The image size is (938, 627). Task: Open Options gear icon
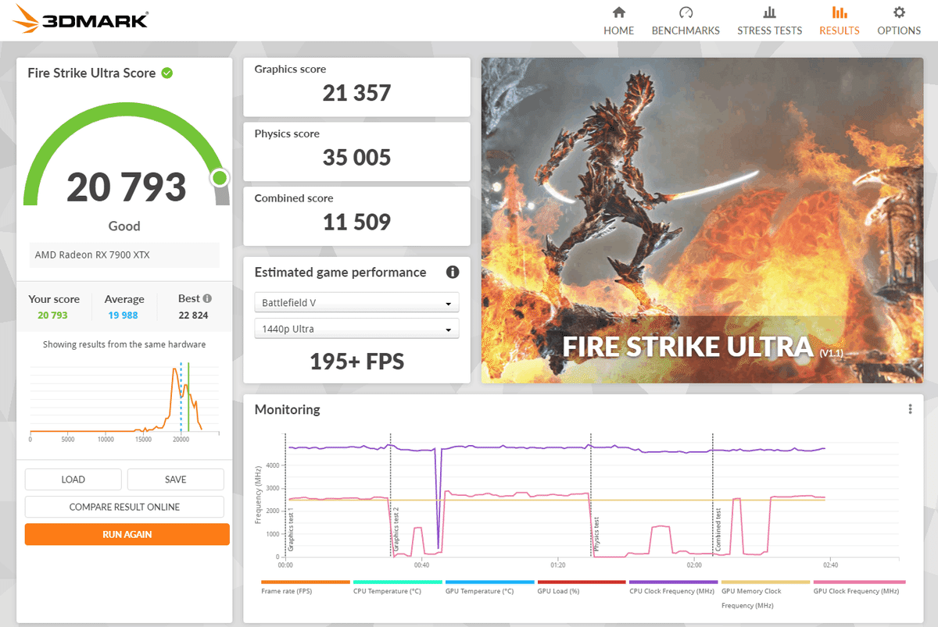pyautogui.click(x=899, y=12)
